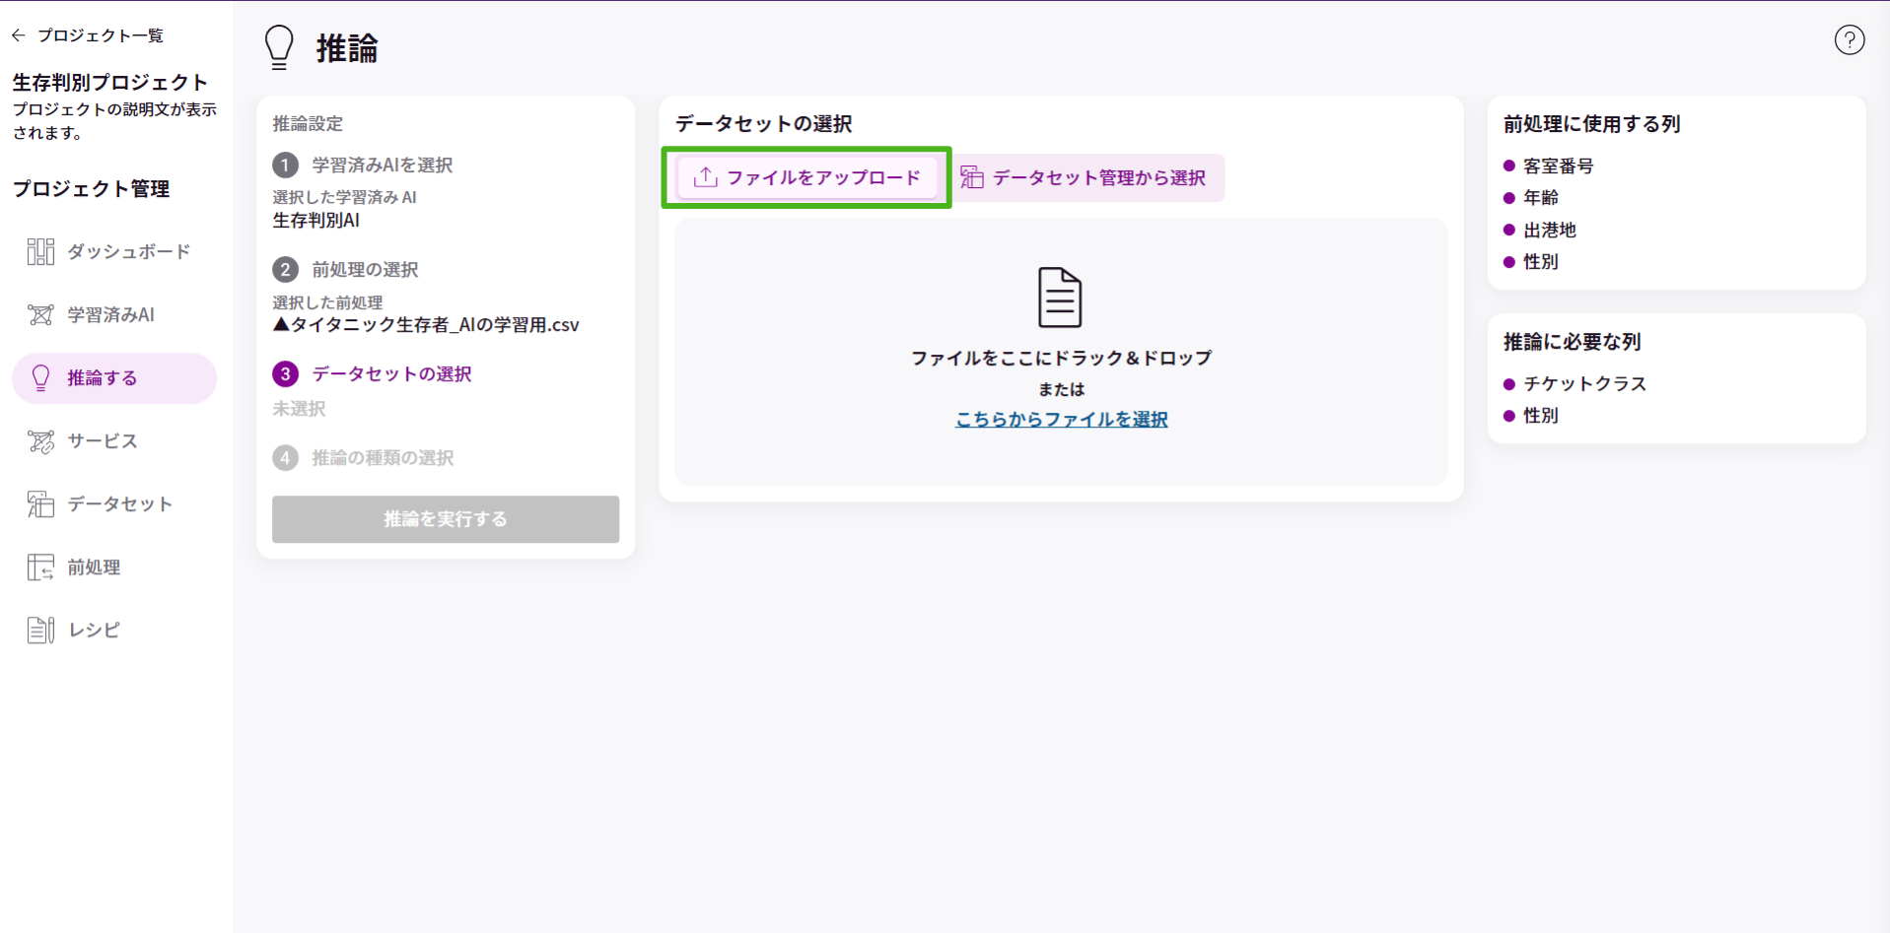
Task: Open 学習済みAI menu item
Action: point(114,315)
